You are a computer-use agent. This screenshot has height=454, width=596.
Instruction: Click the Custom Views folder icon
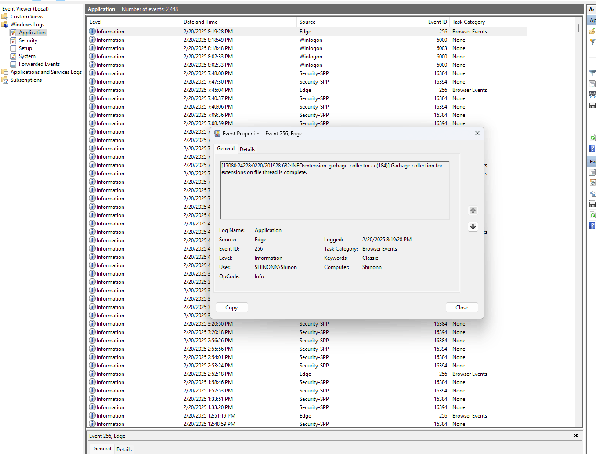coord(5,17)
